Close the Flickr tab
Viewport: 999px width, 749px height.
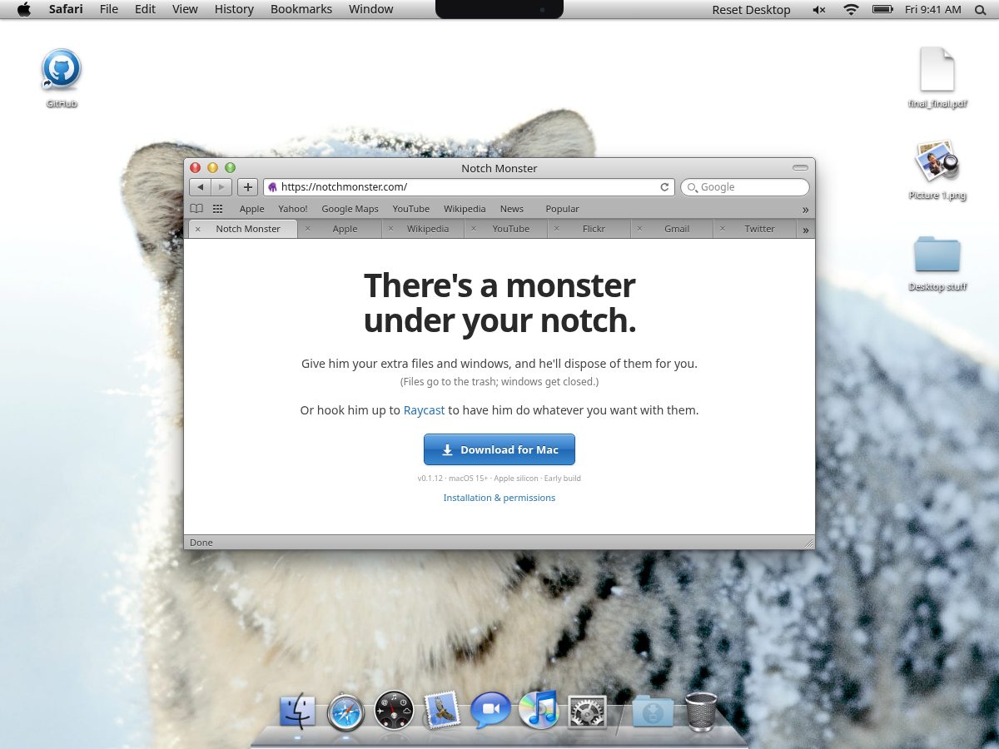coord(557,229)
